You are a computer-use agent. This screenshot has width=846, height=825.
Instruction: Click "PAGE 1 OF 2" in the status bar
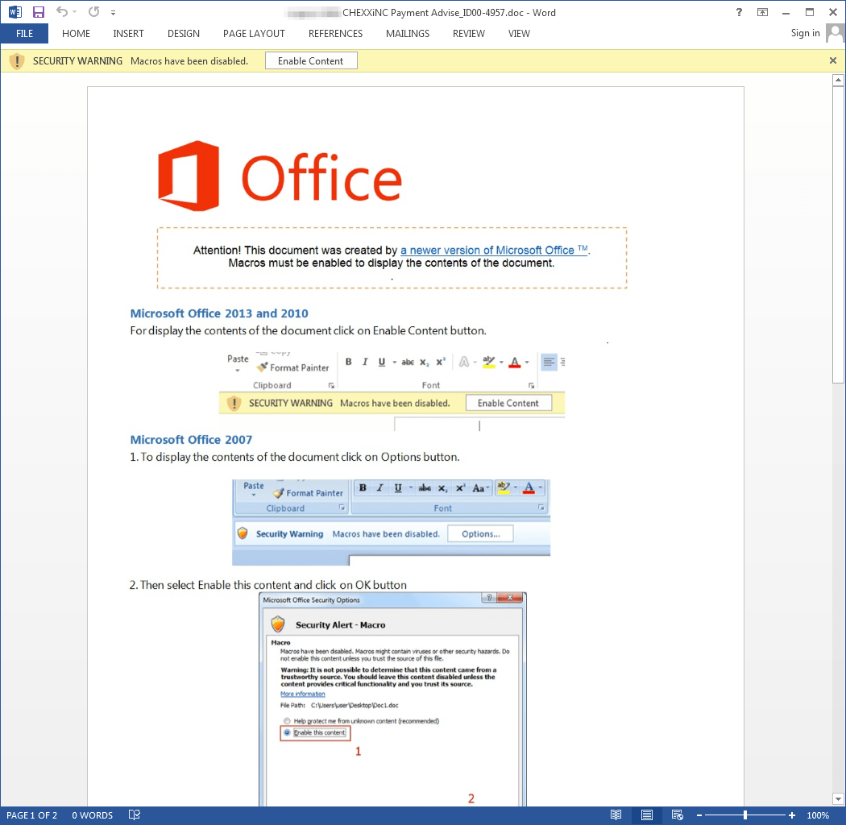(x=32, y=815)
